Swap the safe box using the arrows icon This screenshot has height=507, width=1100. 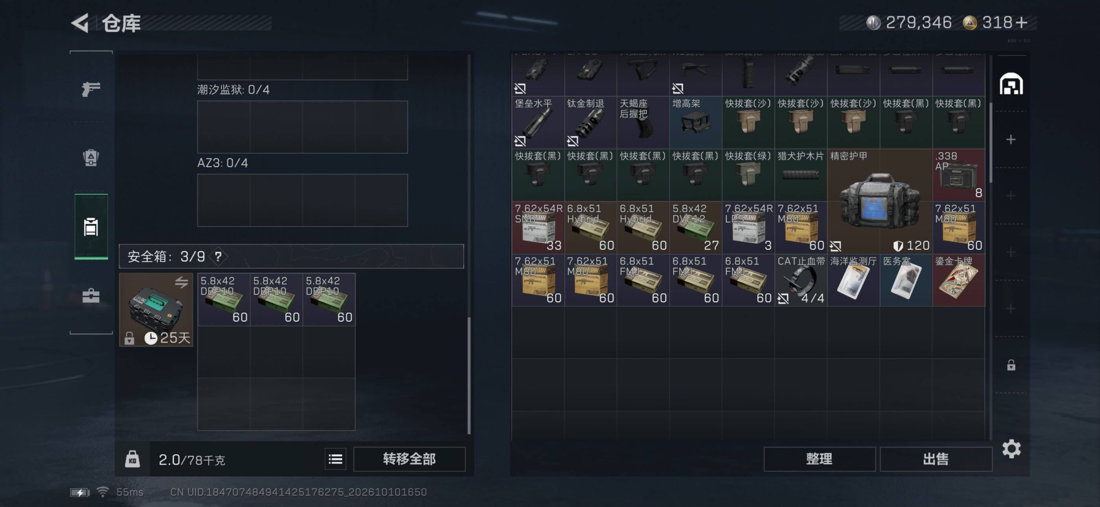[181, 282]
